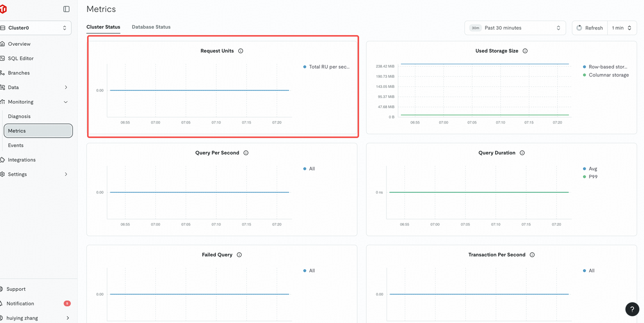The image size is (644, 323).
Task: Open the Request Units info tooltip icon
Action: [240, 51]
